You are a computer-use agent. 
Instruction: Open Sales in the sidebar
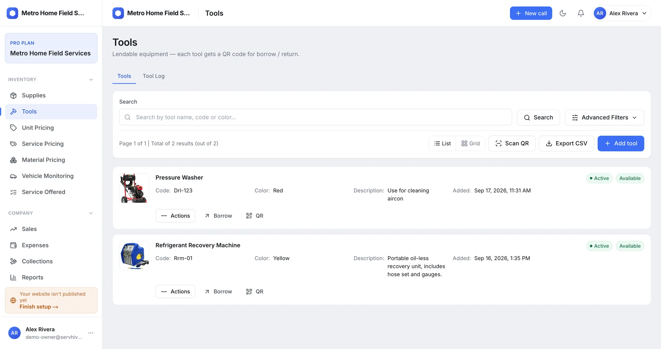click(x=51, y=229)
